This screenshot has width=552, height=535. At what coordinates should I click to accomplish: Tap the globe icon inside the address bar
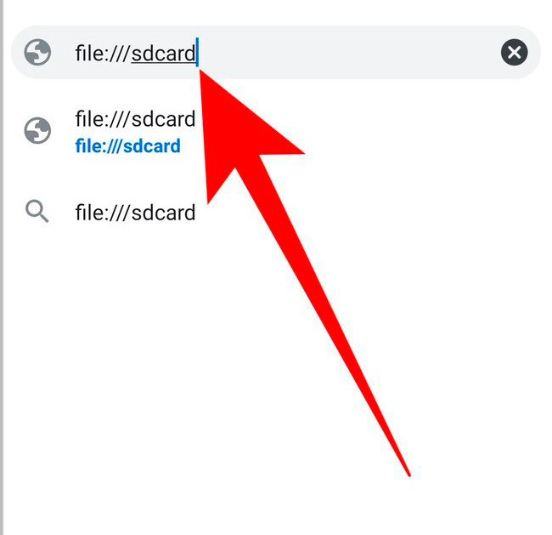point(37,52)
